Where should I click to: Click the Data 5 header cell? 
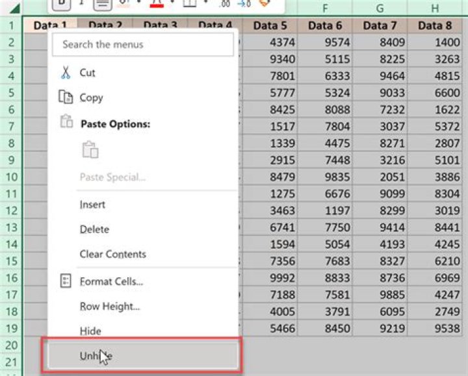(x=270, y=25)
